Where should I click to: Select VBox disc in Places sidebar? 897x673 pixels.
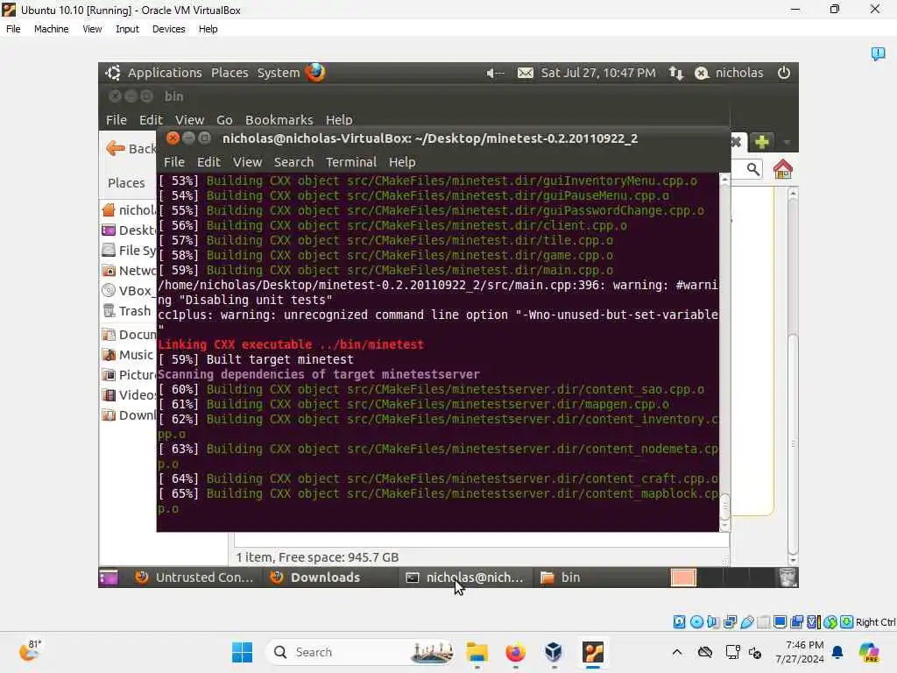pyautogui.click(x=127, y=291)
